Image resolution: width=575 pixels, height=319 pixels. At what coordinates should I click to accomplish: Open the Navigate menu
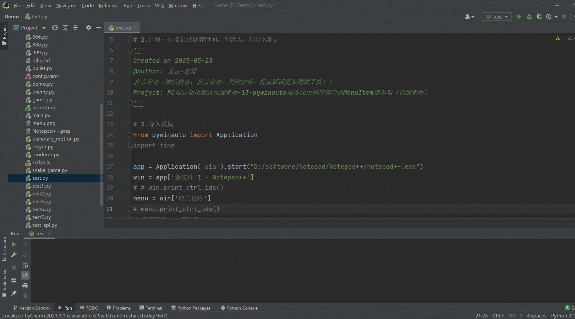(66, 5)
